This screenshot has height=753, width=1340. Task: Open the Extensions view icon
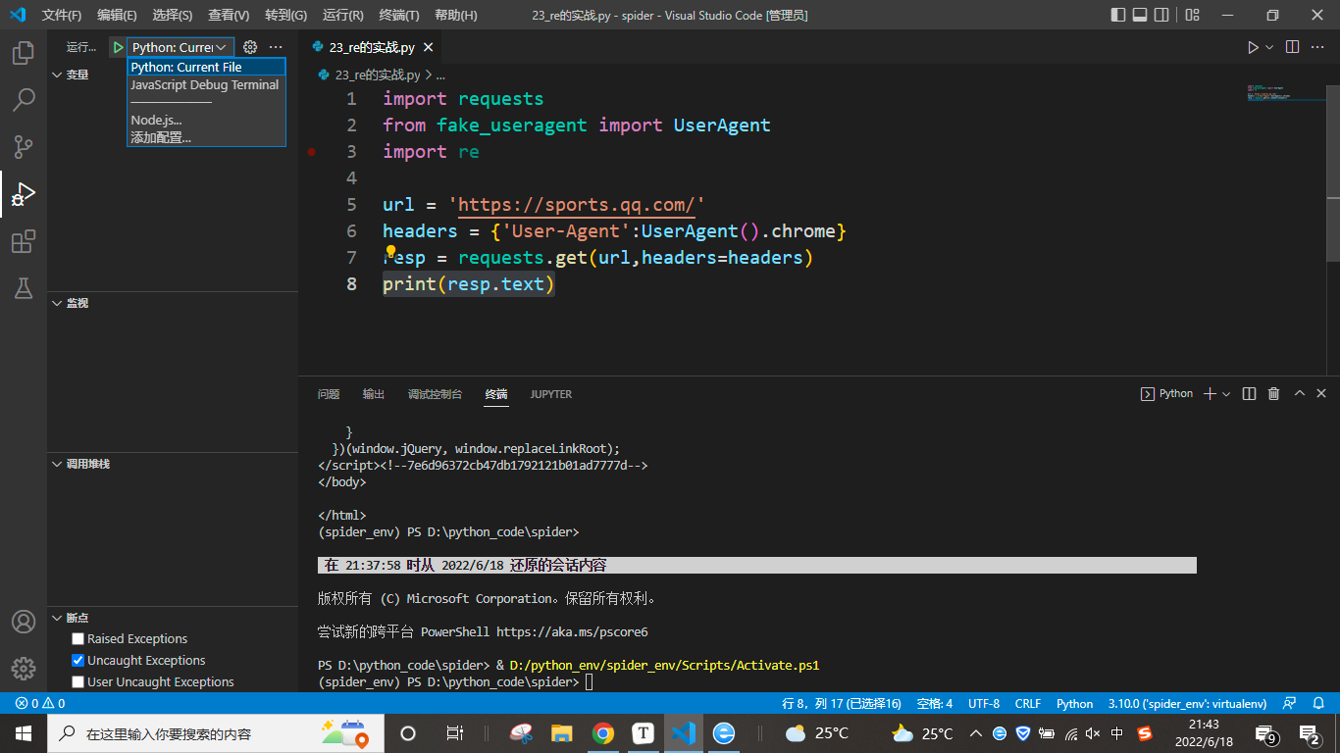24,241
